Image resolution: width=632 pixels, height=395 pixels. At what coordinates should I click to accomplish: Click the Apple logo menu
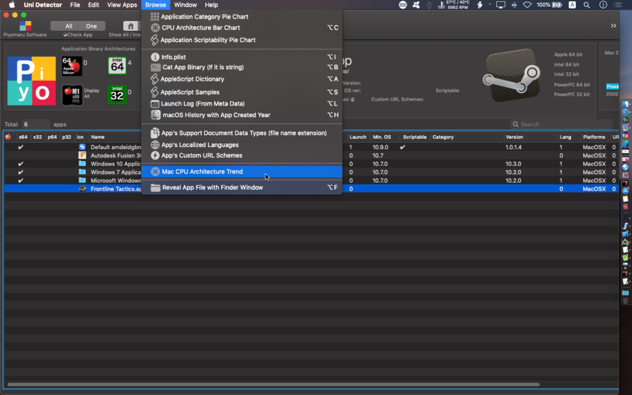click(x=12, y=5)
